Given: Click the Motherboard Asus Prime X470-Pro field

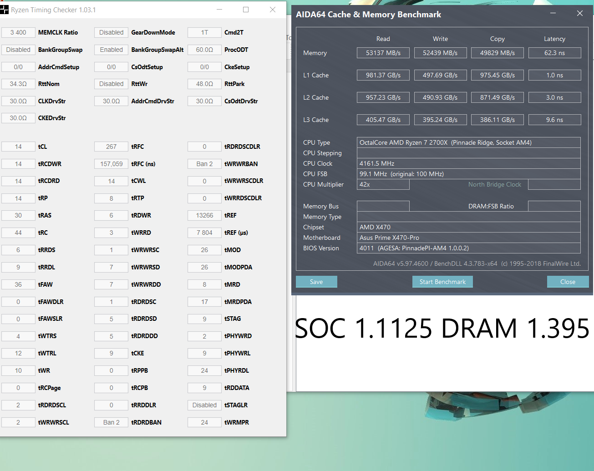Looking at the screenshot, I should pyautogui.click(x=469, y=238).
